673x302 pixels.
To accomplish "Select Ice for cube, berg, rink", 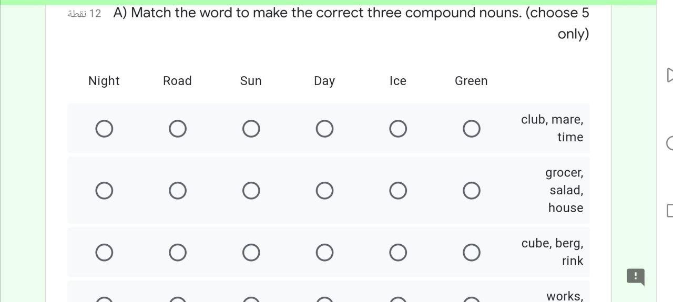I will tap(398, 253).
